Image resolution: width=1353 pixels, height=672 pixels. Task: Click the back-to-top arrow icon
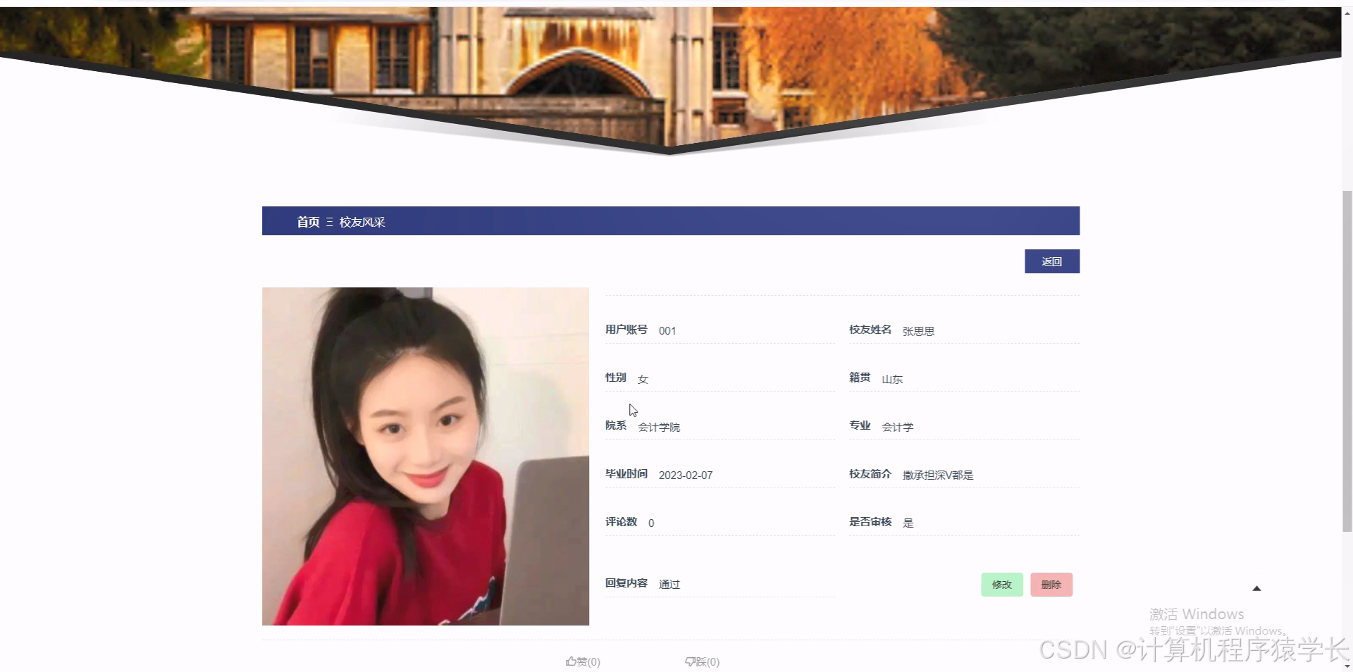pos(1256,588)
